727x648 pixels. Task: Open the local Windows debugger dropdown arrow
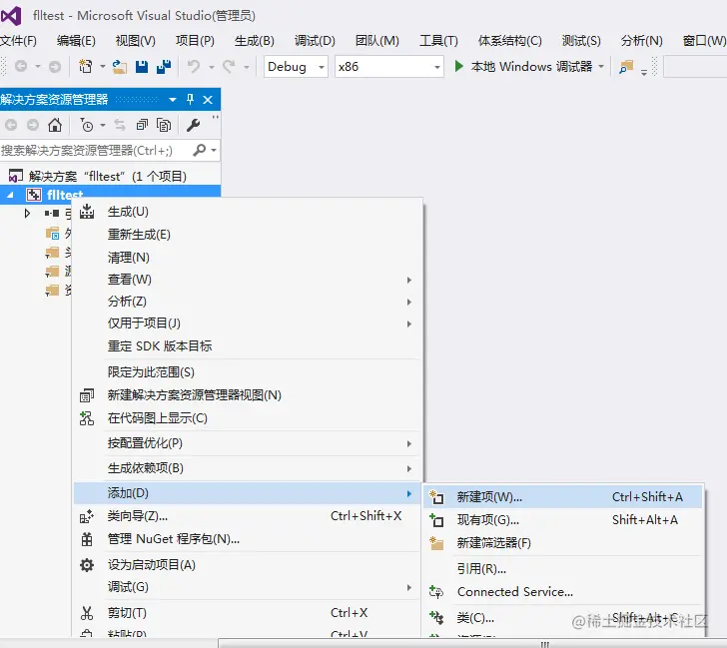tap(601, 66)
